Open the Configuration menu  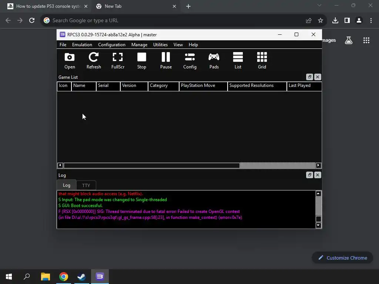click(x=112, y=45)
